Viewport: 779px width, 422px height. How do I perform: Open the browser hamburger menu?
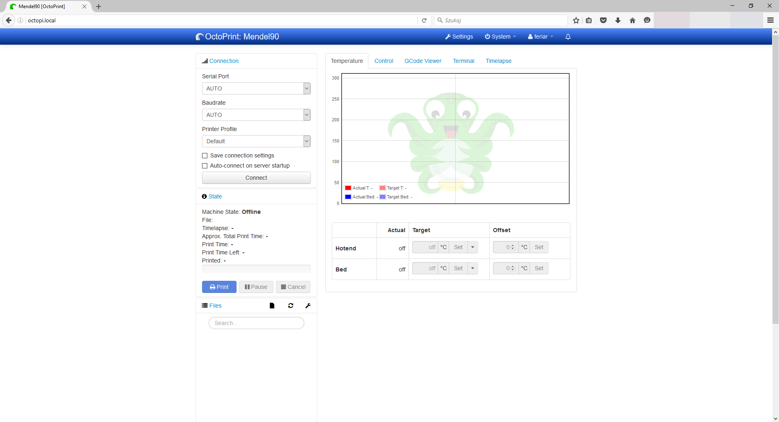(x=770, y=20)
